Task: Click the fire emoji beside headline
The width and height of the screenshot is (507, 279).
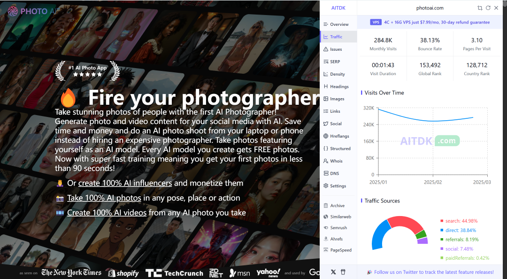Action: point(68,98)
